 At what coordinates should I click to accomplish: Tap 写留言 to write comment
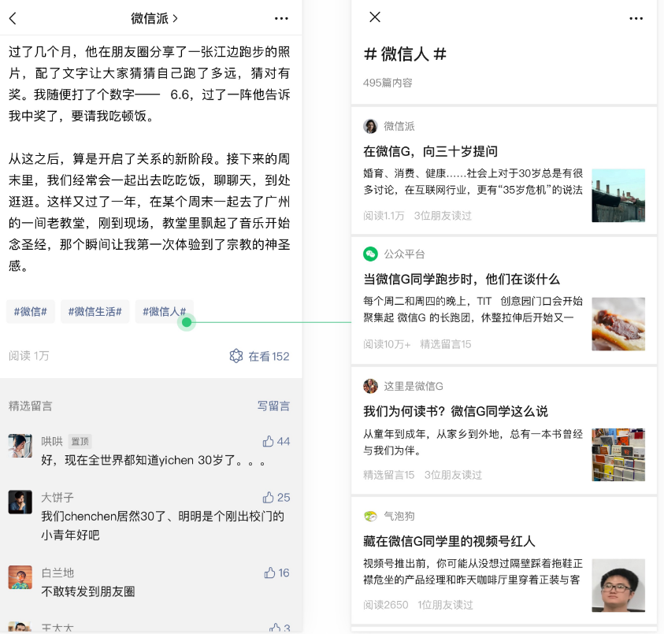point(273,406)
